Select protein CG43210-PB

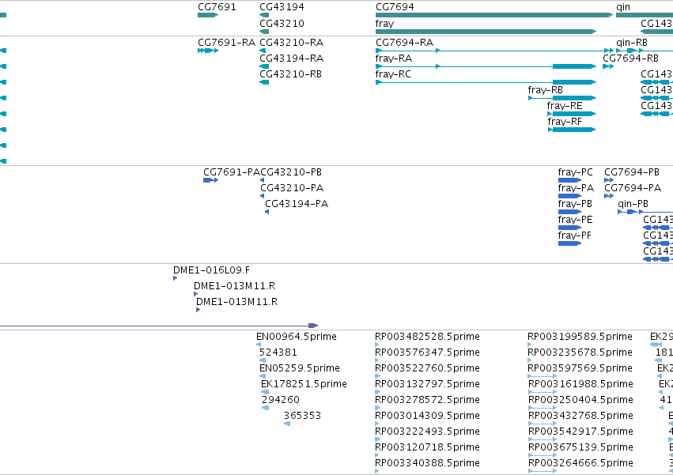(x=263, y=180)
